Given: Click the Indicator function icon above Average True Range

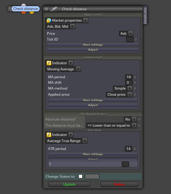Looking at the screenshot, I should tap(49, 135).
